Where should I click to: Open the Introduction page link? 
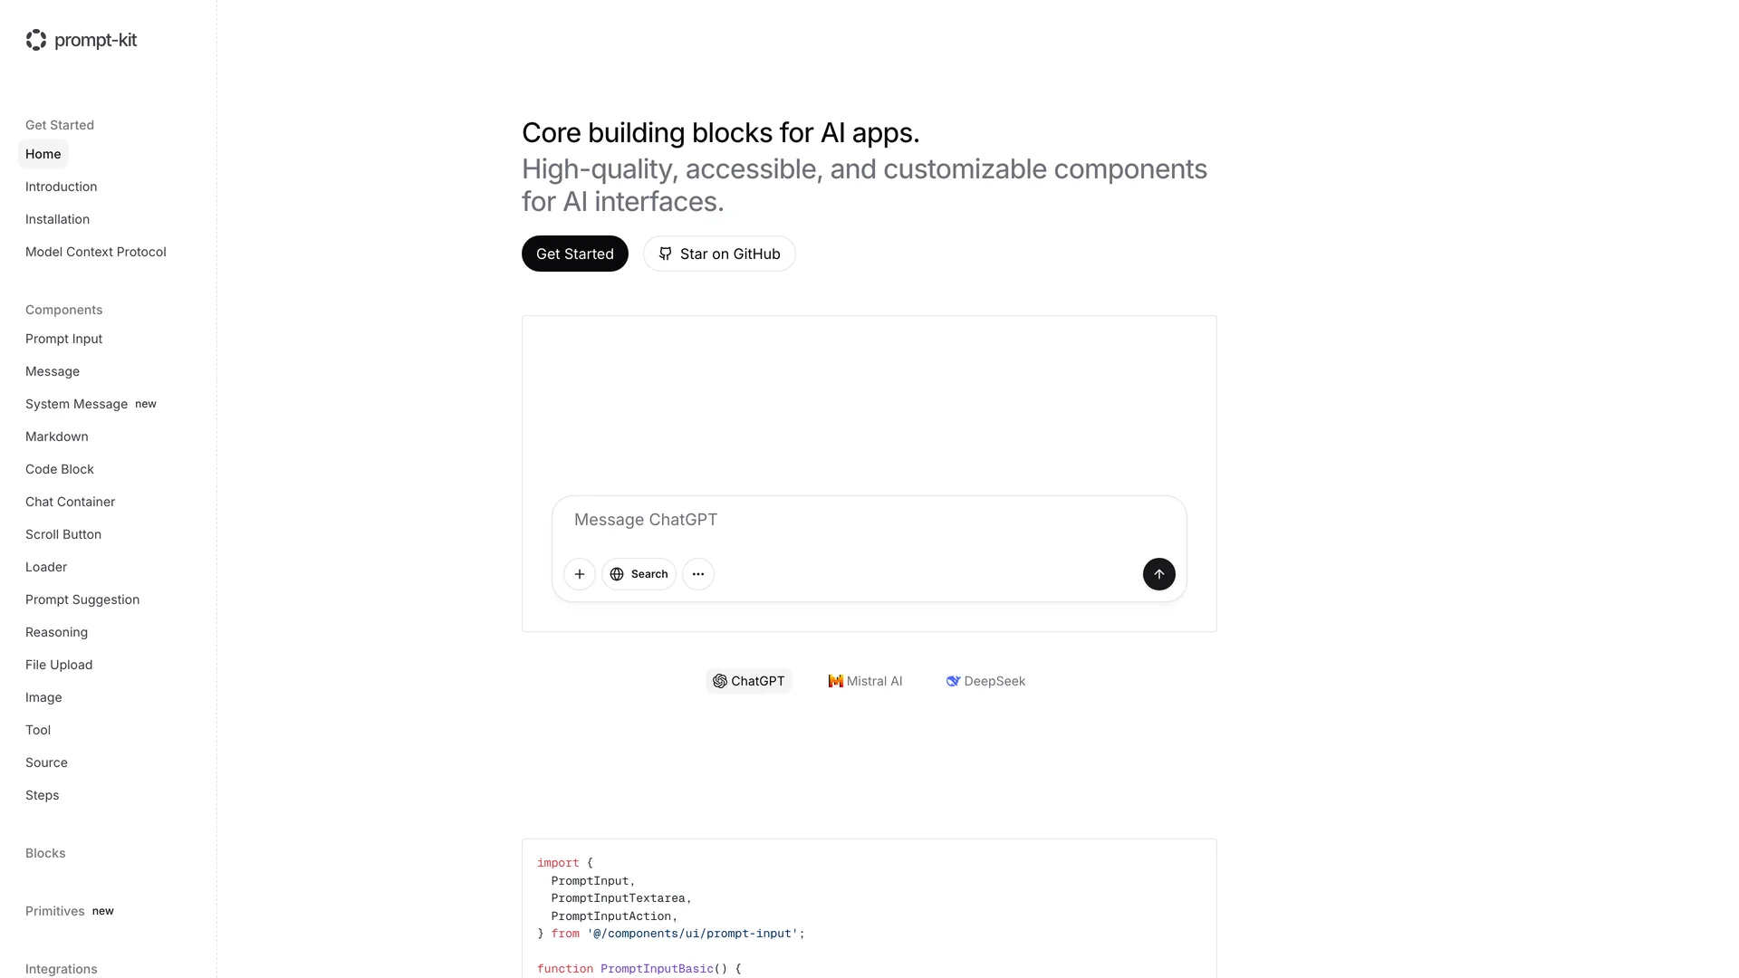pyautogui.click(x=61, y=187)
